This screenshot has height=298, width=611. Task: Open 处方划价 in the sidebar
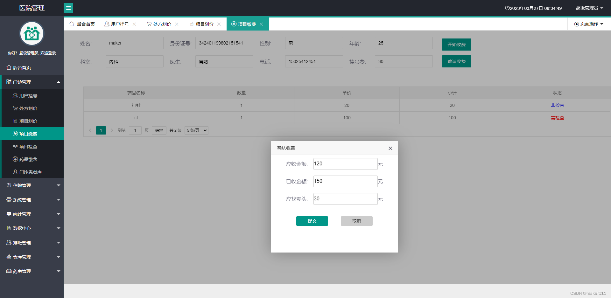32,108
